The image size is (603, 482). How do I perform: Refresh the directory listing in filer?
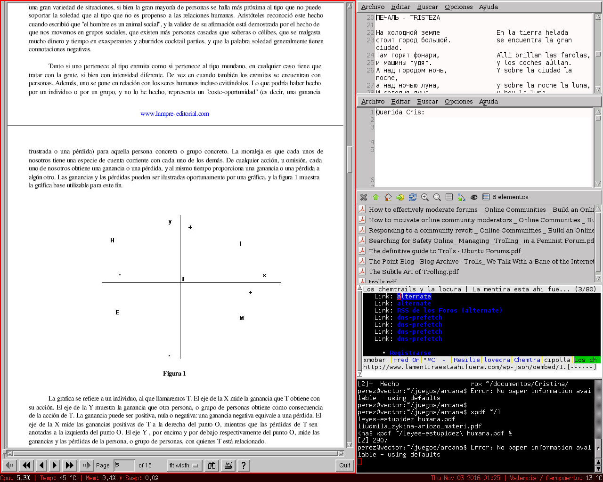[413, 197]
